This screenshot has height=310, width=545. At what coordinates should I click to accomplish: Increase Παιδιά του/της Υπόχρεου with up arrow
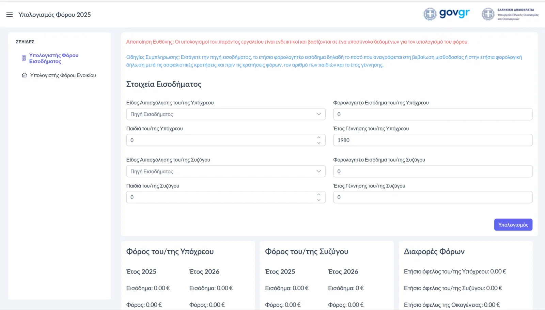[x=318, y=137]
